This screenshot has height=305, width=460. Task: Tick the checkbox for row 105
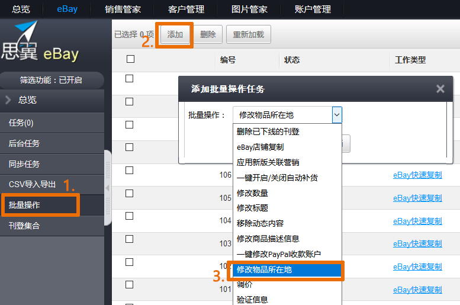pyautogui.click(x=130, y=193)
